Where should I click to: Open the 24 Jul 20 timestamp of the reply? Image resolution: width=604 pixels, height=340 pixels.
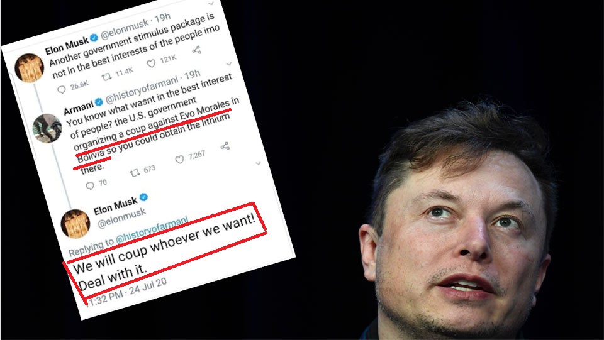click(x=148, y=287)
